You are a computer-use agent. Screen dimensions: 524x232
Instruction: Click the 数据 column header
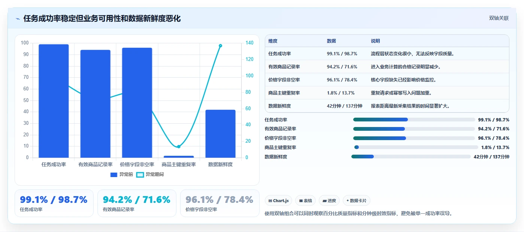coord(331,41)
